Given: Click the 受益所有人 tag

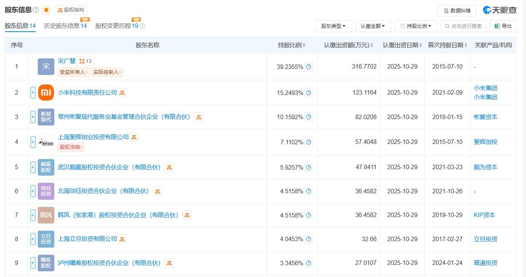Looking at the screenshot, I should click(x=74, y=72).
